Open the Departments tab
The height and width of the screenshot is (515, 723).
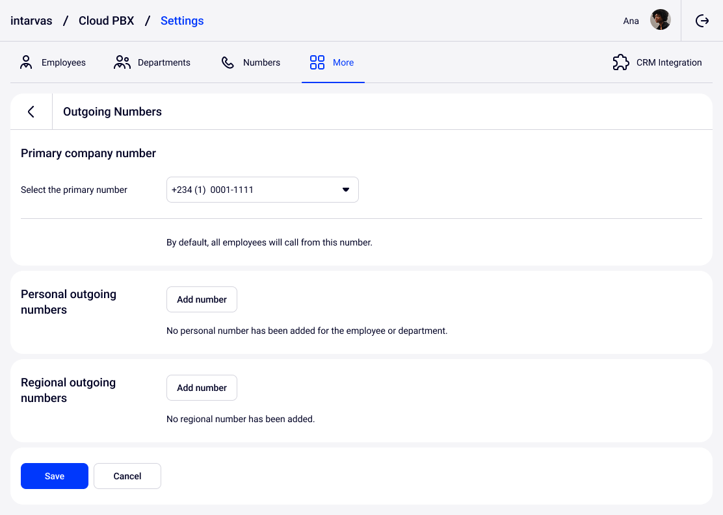point(164,63)
